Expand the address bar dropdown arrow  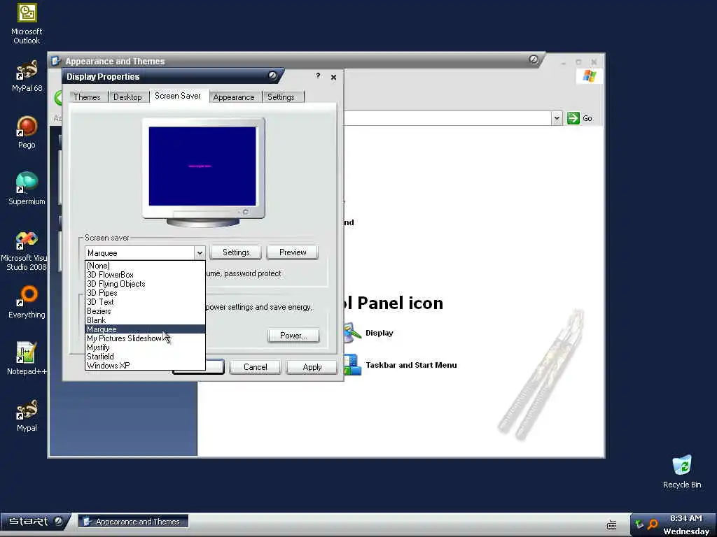557,118
